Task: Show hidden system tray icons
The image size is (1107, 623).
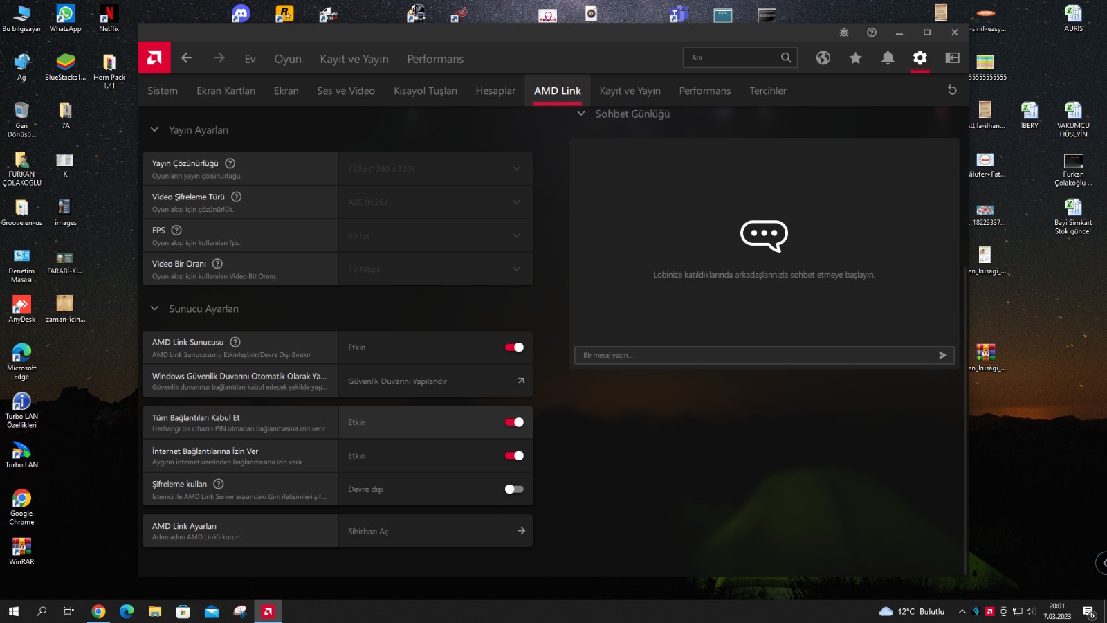Action: pos(962,611)
